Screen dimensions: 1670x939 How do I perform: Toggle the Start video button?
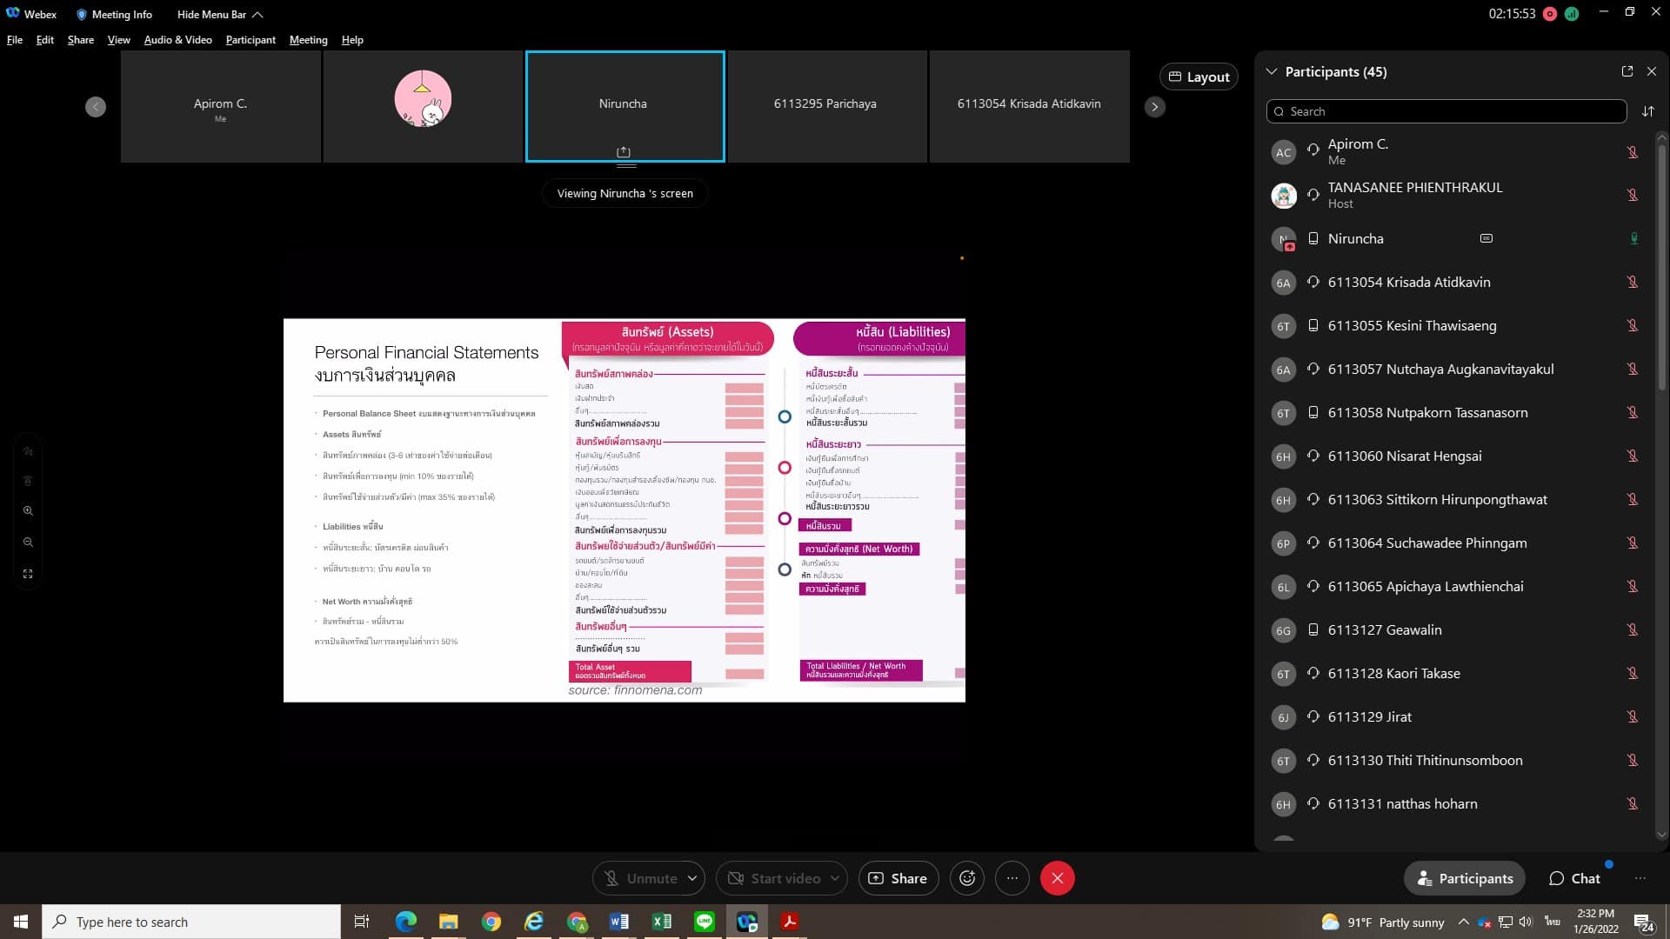(773, 878)
